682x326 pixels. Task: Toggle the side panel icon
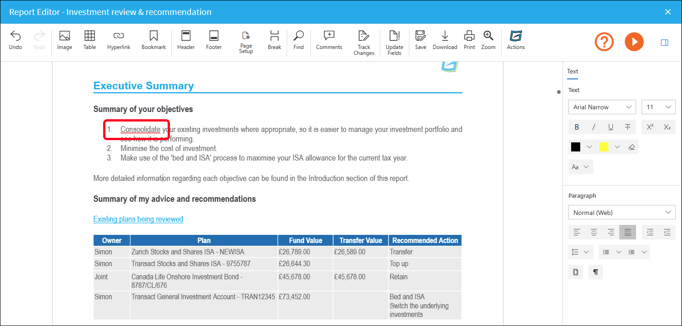(x=664, y=43)
